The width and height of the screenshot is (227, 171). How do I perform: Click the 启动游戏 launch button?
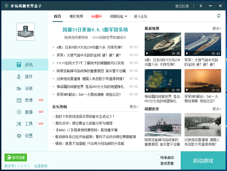[204, 160]
